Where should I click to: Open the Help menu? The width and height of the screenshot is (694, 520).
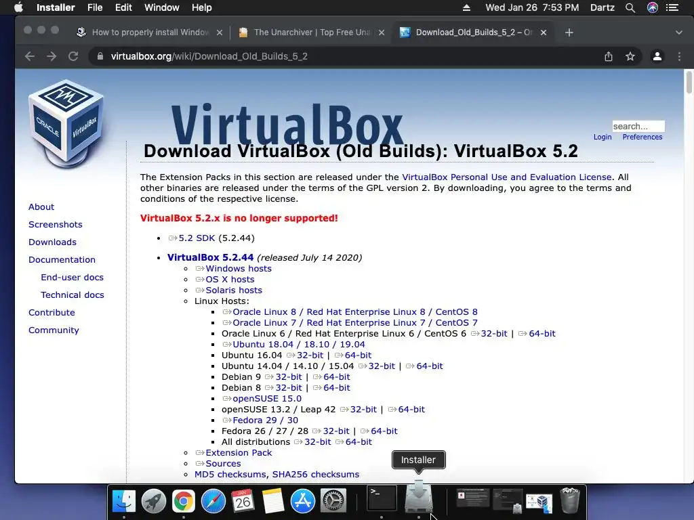tap(202, 7)
